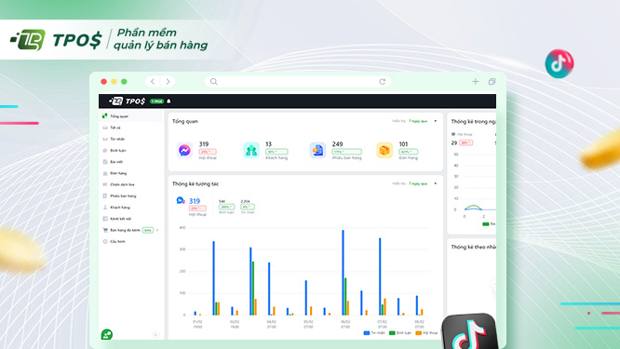This screenshot has width=620, height=349.
Task: Click the orange box Đơn hàng card icon
Action: [x=384, y=150]
